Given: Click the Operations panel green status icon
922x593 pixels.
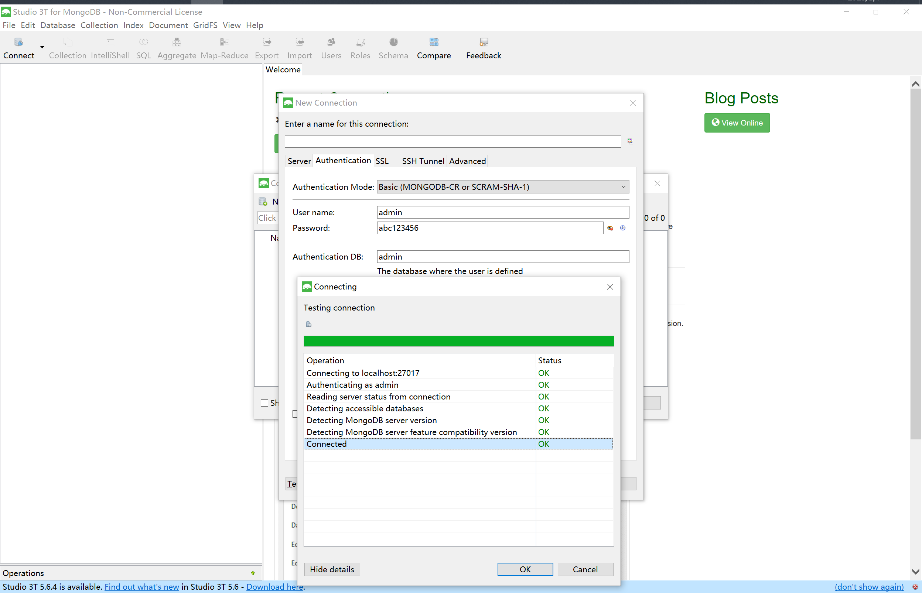Looking at the screenshot, I should [253, 573].
